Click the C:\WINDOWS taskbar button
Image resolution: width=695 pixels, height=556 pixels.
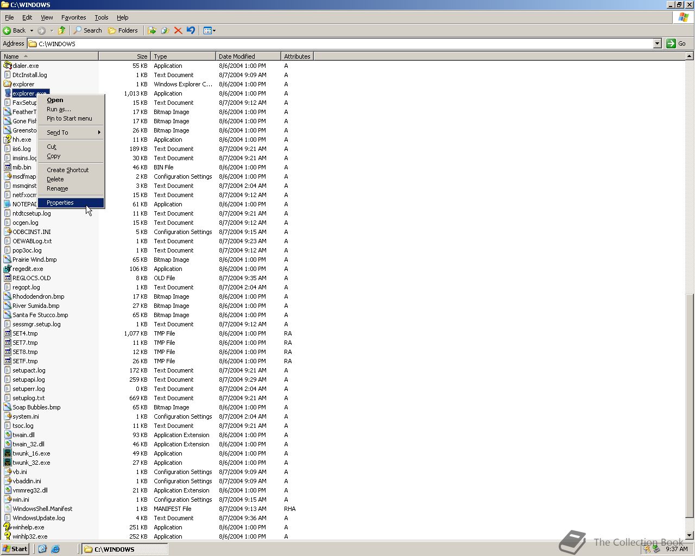coord(124,549)
